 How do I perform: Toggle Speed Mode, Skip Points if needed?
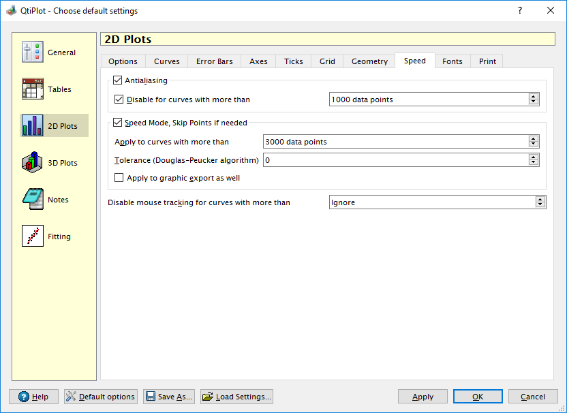click(118, 123)
